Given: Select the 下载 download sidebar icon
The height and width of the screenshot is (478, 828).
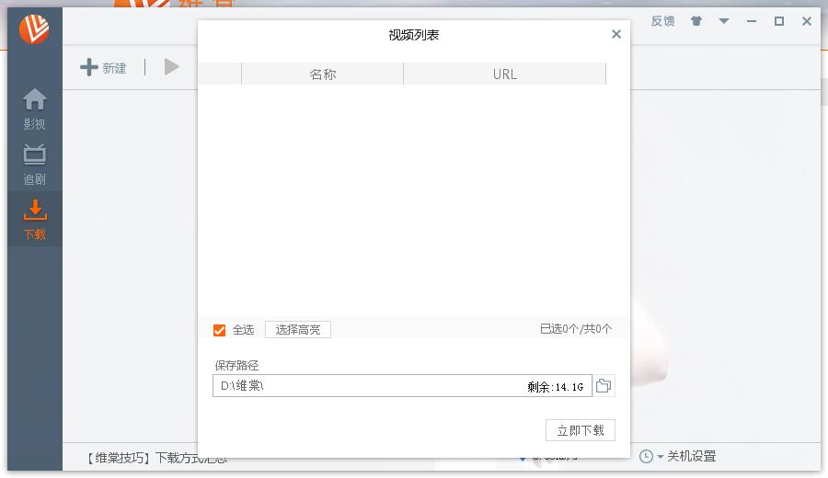Looking at the screenshot, I should pyautogui.click(x=34, y=219).
